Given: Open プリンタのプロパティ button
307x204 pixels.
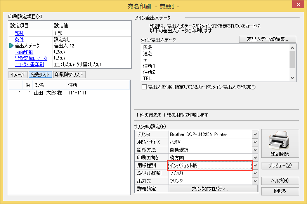Looking at the screenshot, I should [213, 189].
